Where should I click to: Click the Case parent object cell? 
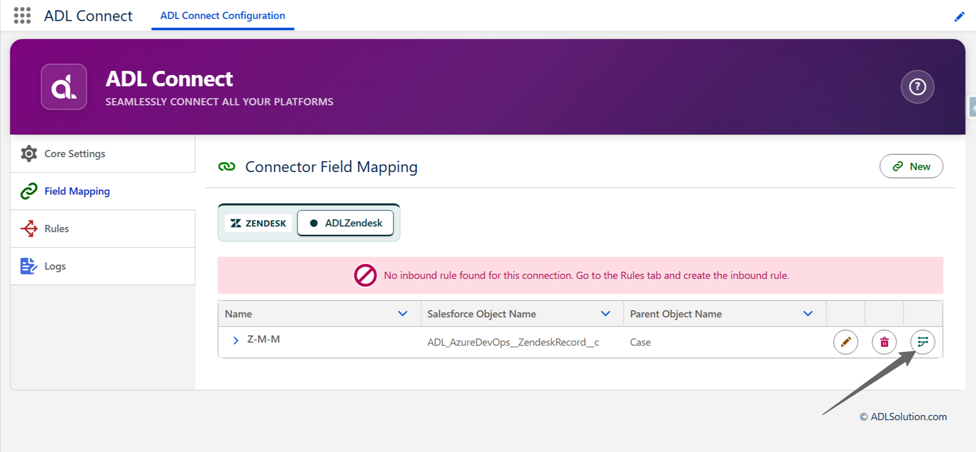pos(640,342)
